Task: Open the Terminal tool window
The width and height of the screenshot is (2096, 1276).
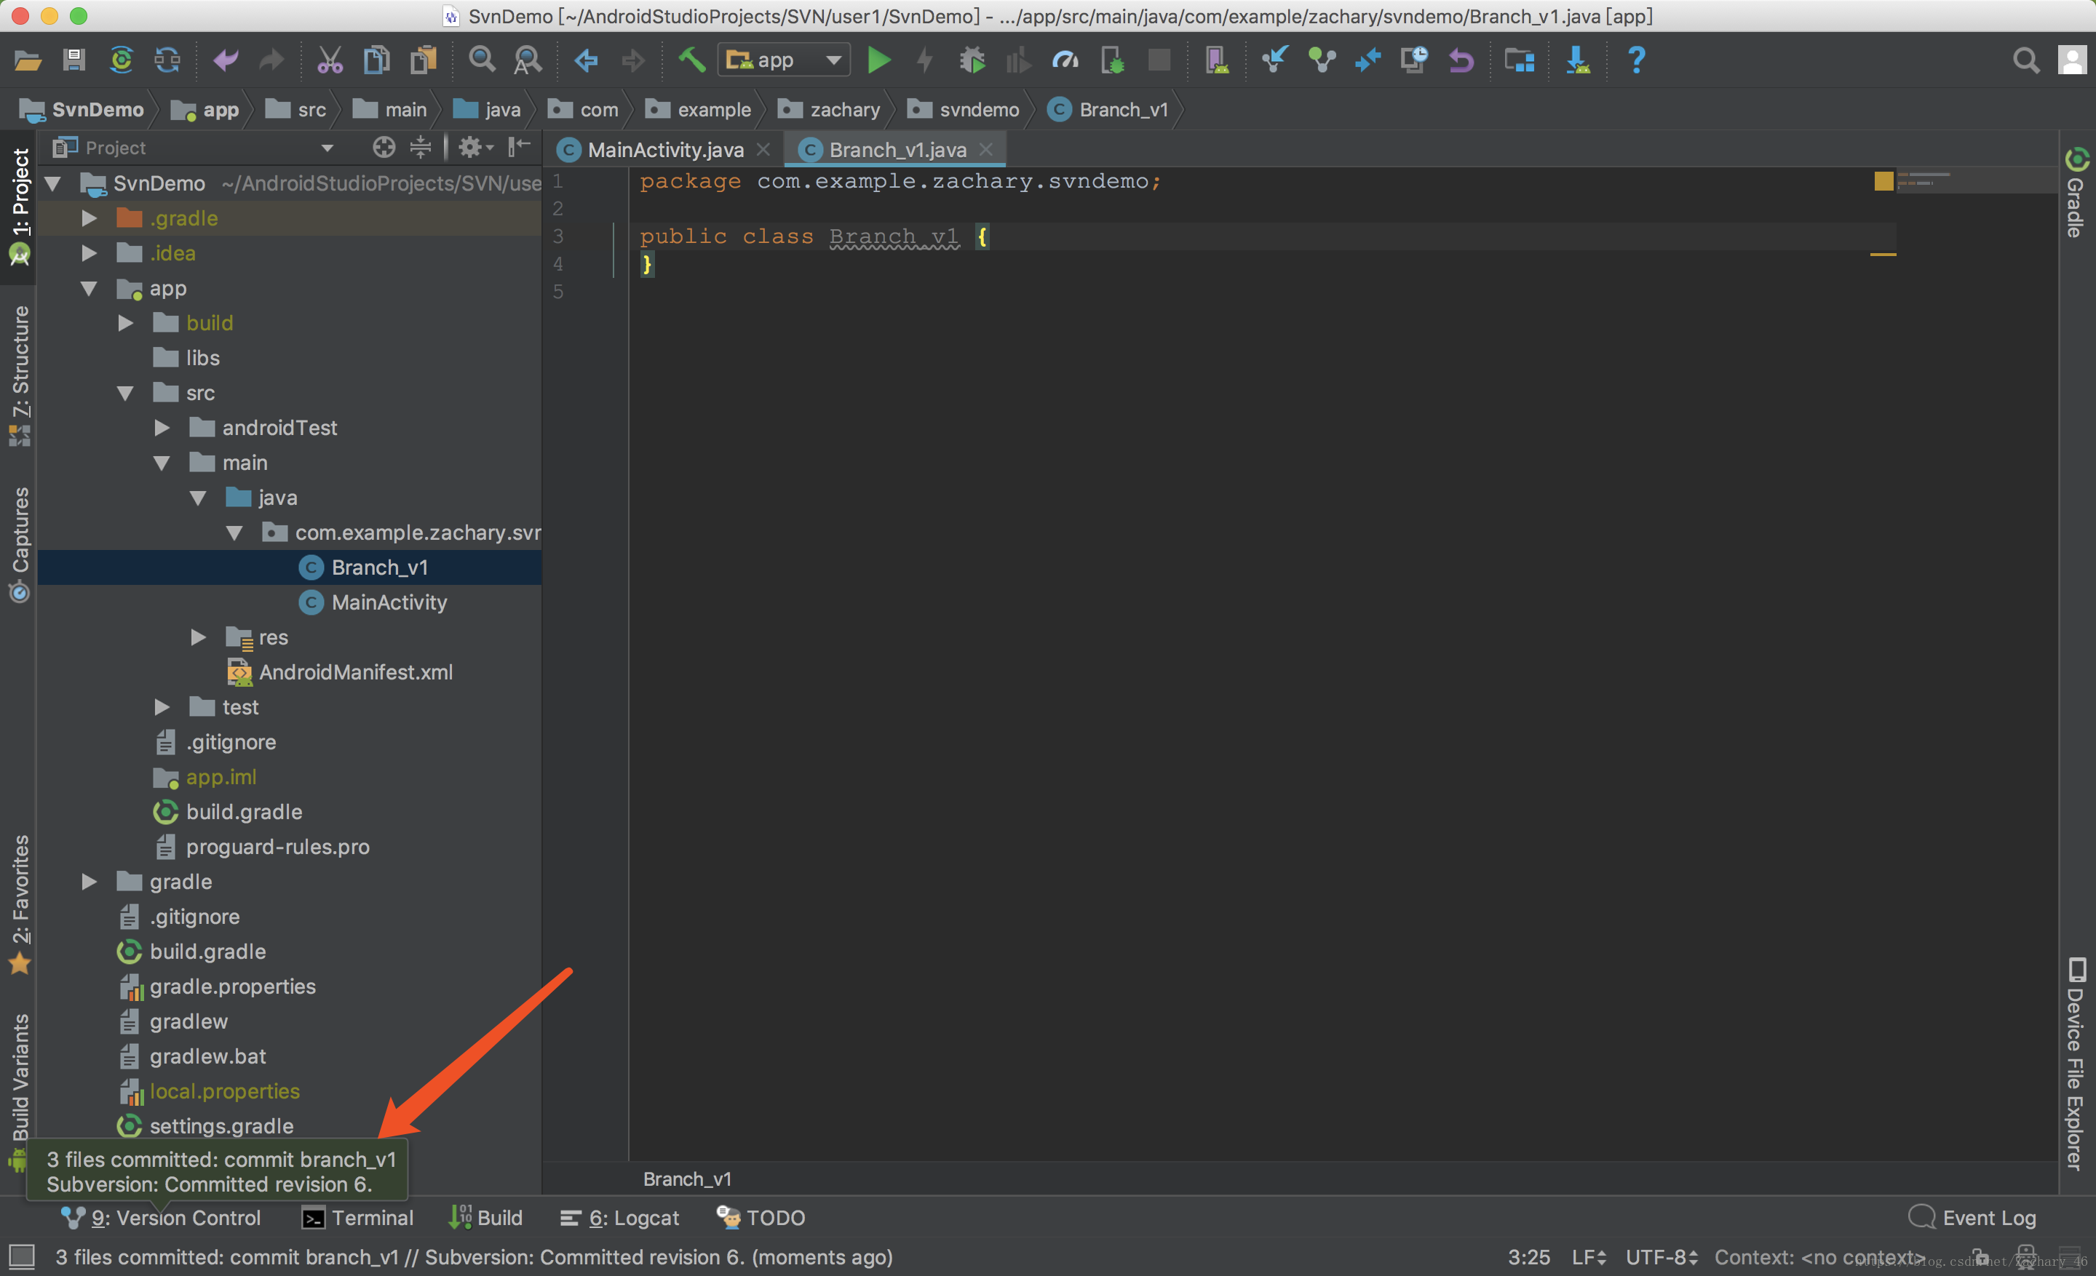Action: (357, 1217)
